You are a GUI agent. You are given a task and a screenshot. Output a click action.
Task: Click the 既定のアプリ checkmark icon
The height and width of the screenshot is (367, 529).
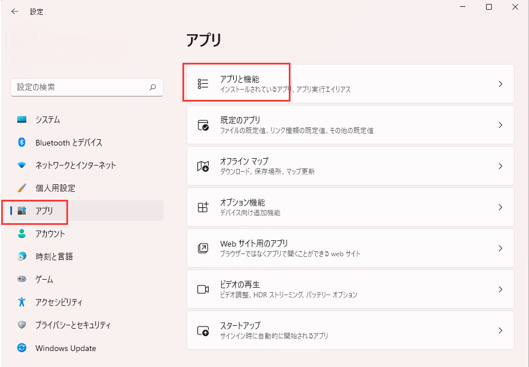click(x=203, y=124)
